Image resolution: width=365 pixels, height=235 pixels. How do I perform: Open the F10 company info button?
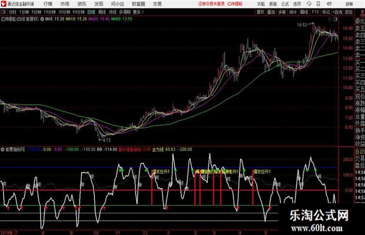tap(315, 12)
